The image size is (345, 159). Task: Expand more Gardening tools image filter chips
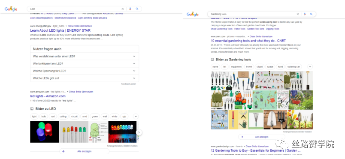310,66
